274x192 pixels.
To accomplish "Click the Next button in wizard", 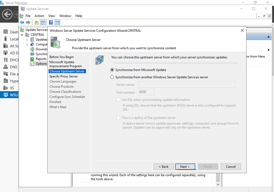I will click(x=185, y=167).
